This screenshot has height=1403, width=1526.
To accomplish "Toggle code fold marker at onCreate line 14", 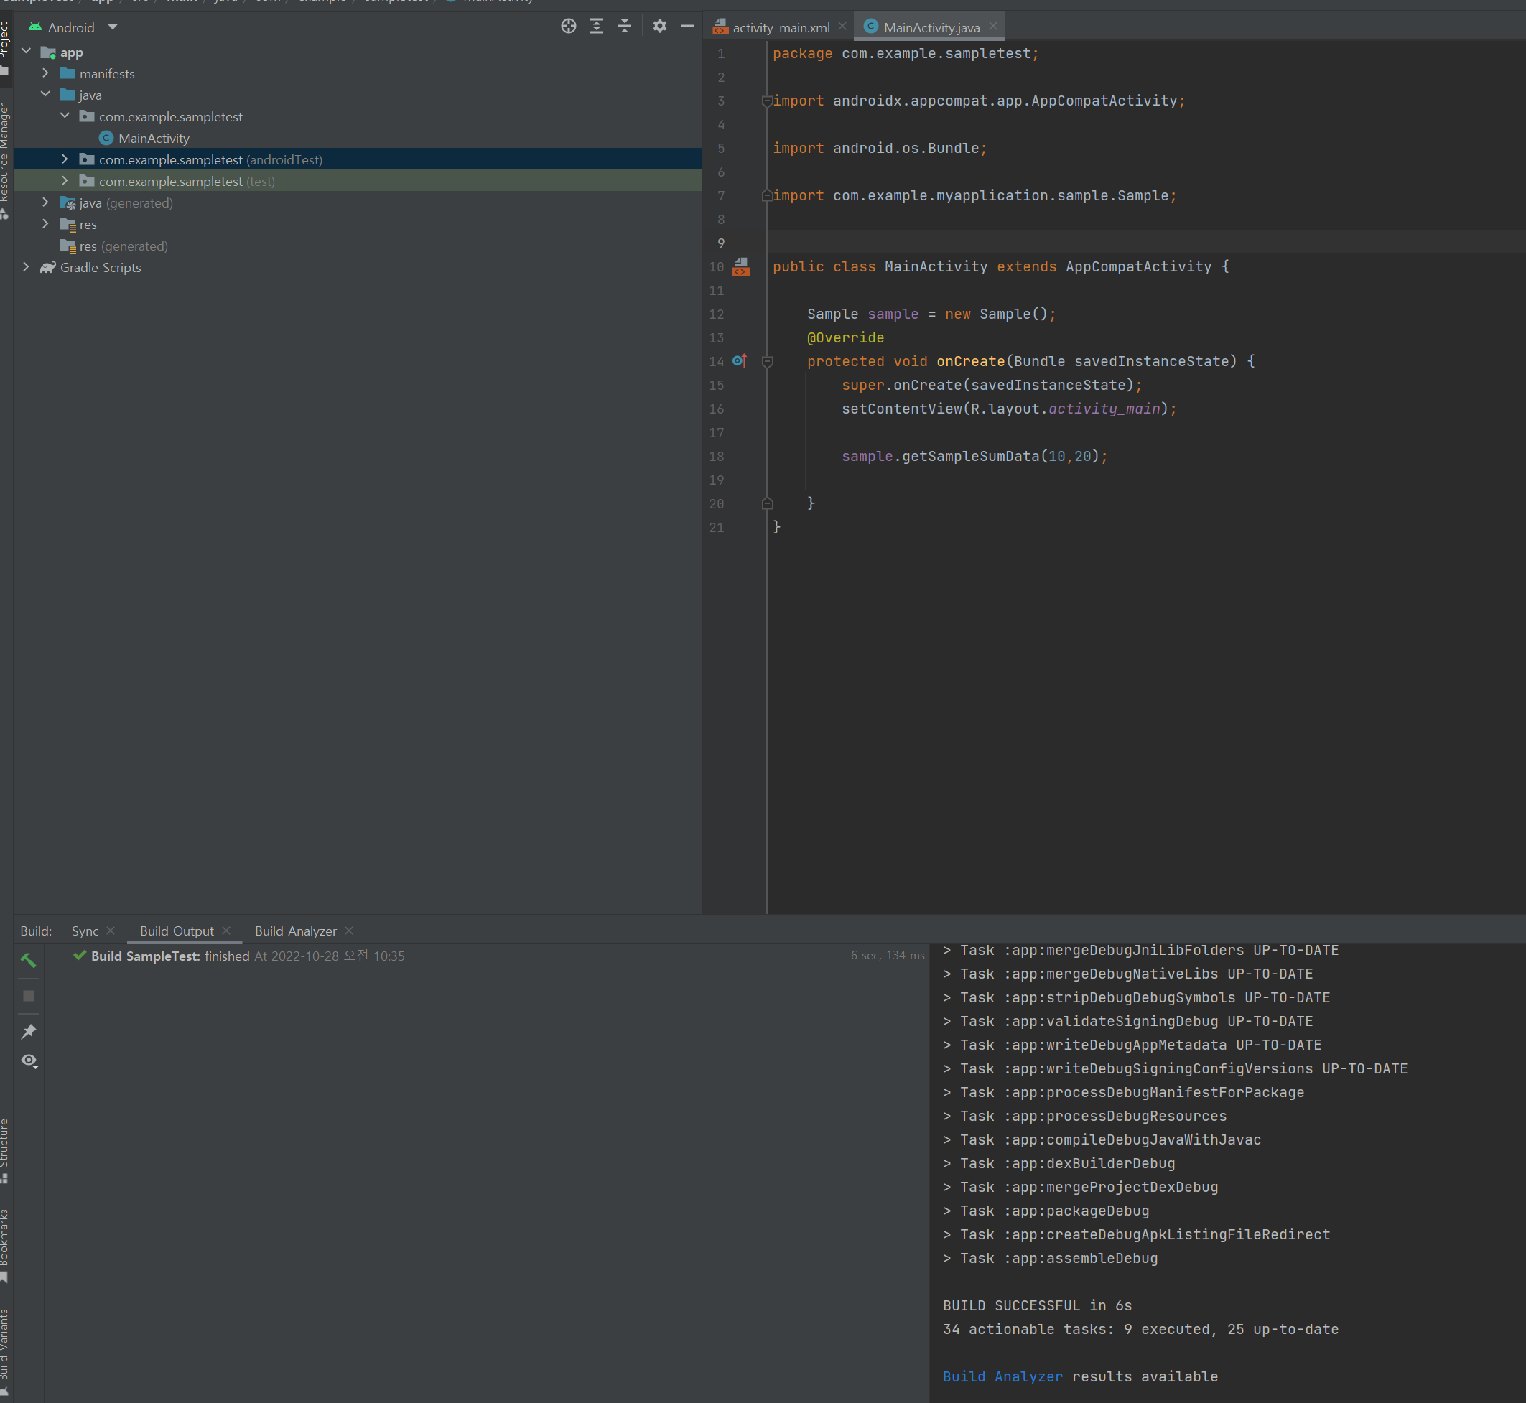I will [767, 362].
